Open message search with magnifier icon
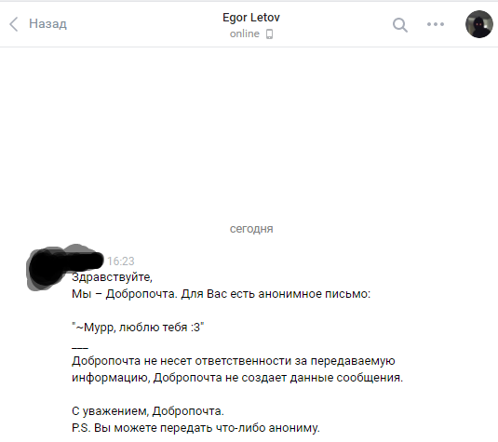The height and width of the screenshot is (442, 498). (400, 25)
